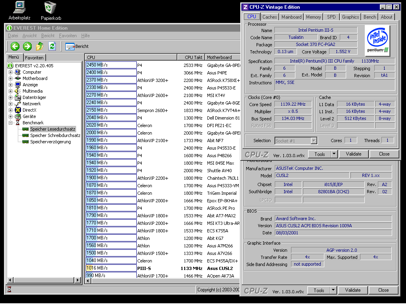Viewport: 406px width, 304px height.
Task: Click the left panel horizontal scrollbar right arrow
Action: (78, 280)
